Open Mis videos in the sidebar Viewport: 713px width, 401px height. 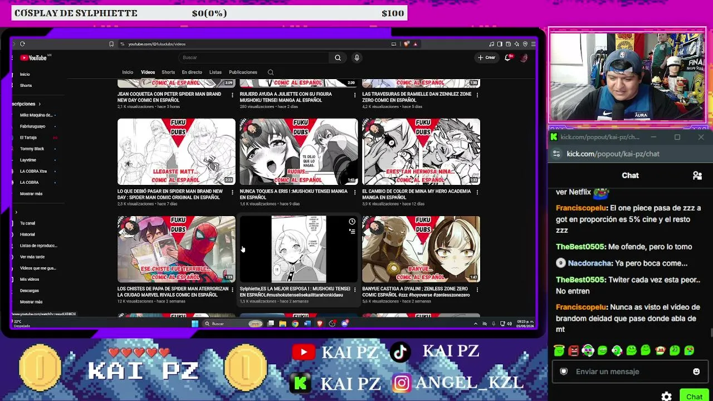point(30,279)
